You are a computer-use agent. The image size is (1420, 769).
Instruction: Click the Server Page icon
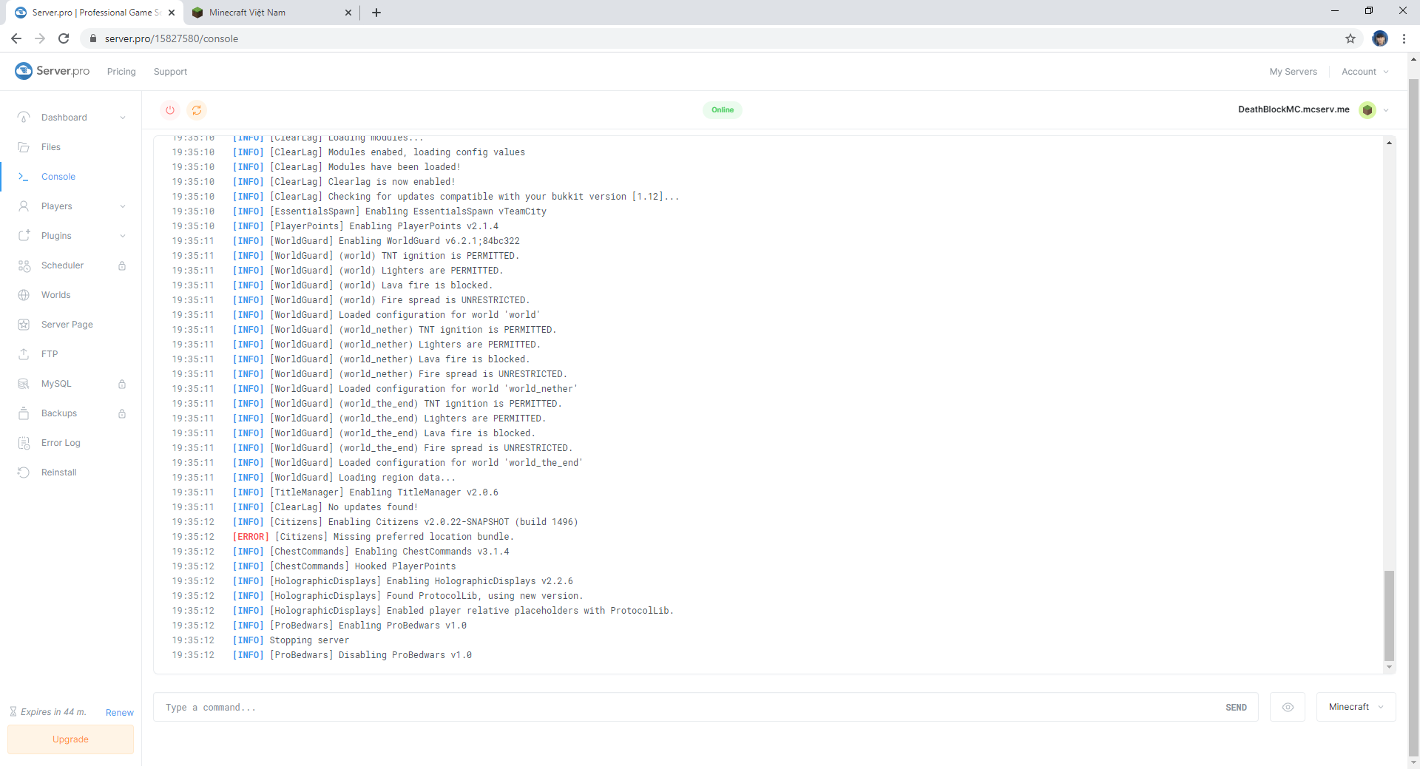24,325
